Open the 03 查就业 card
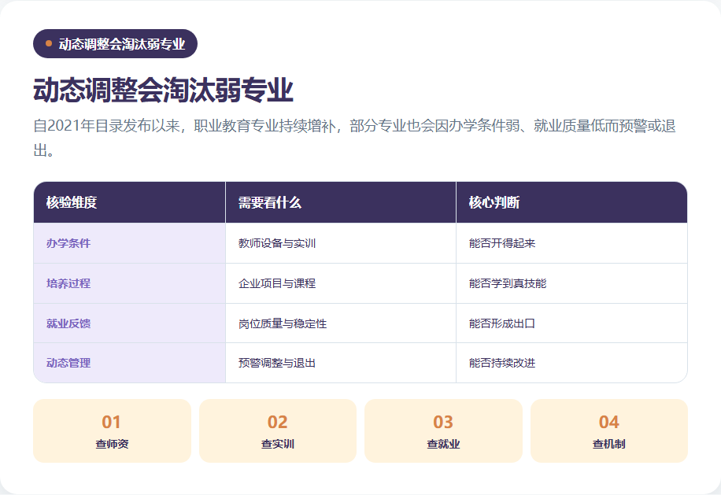This screenshot has height=495, width=721. coord(443,430)
